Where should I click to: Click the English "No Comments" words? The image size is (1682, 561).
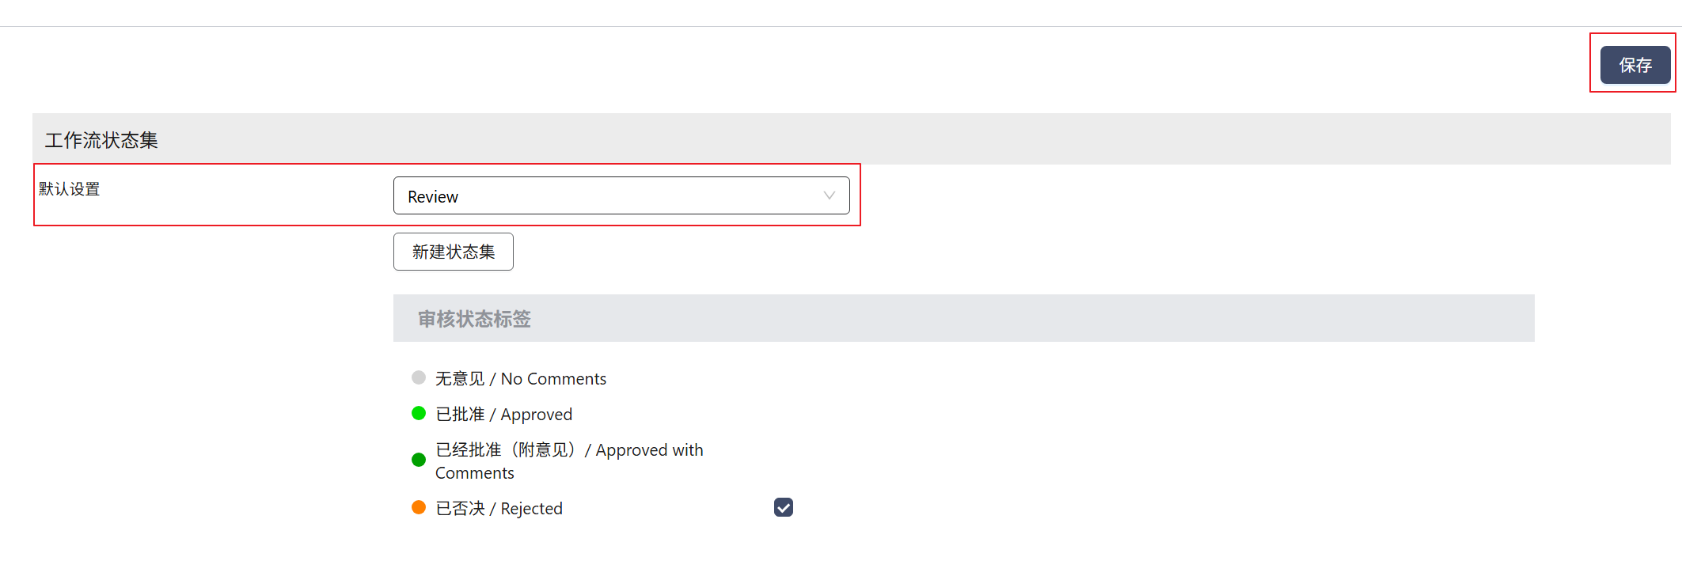pyautogui.click(x=553, y=379)
